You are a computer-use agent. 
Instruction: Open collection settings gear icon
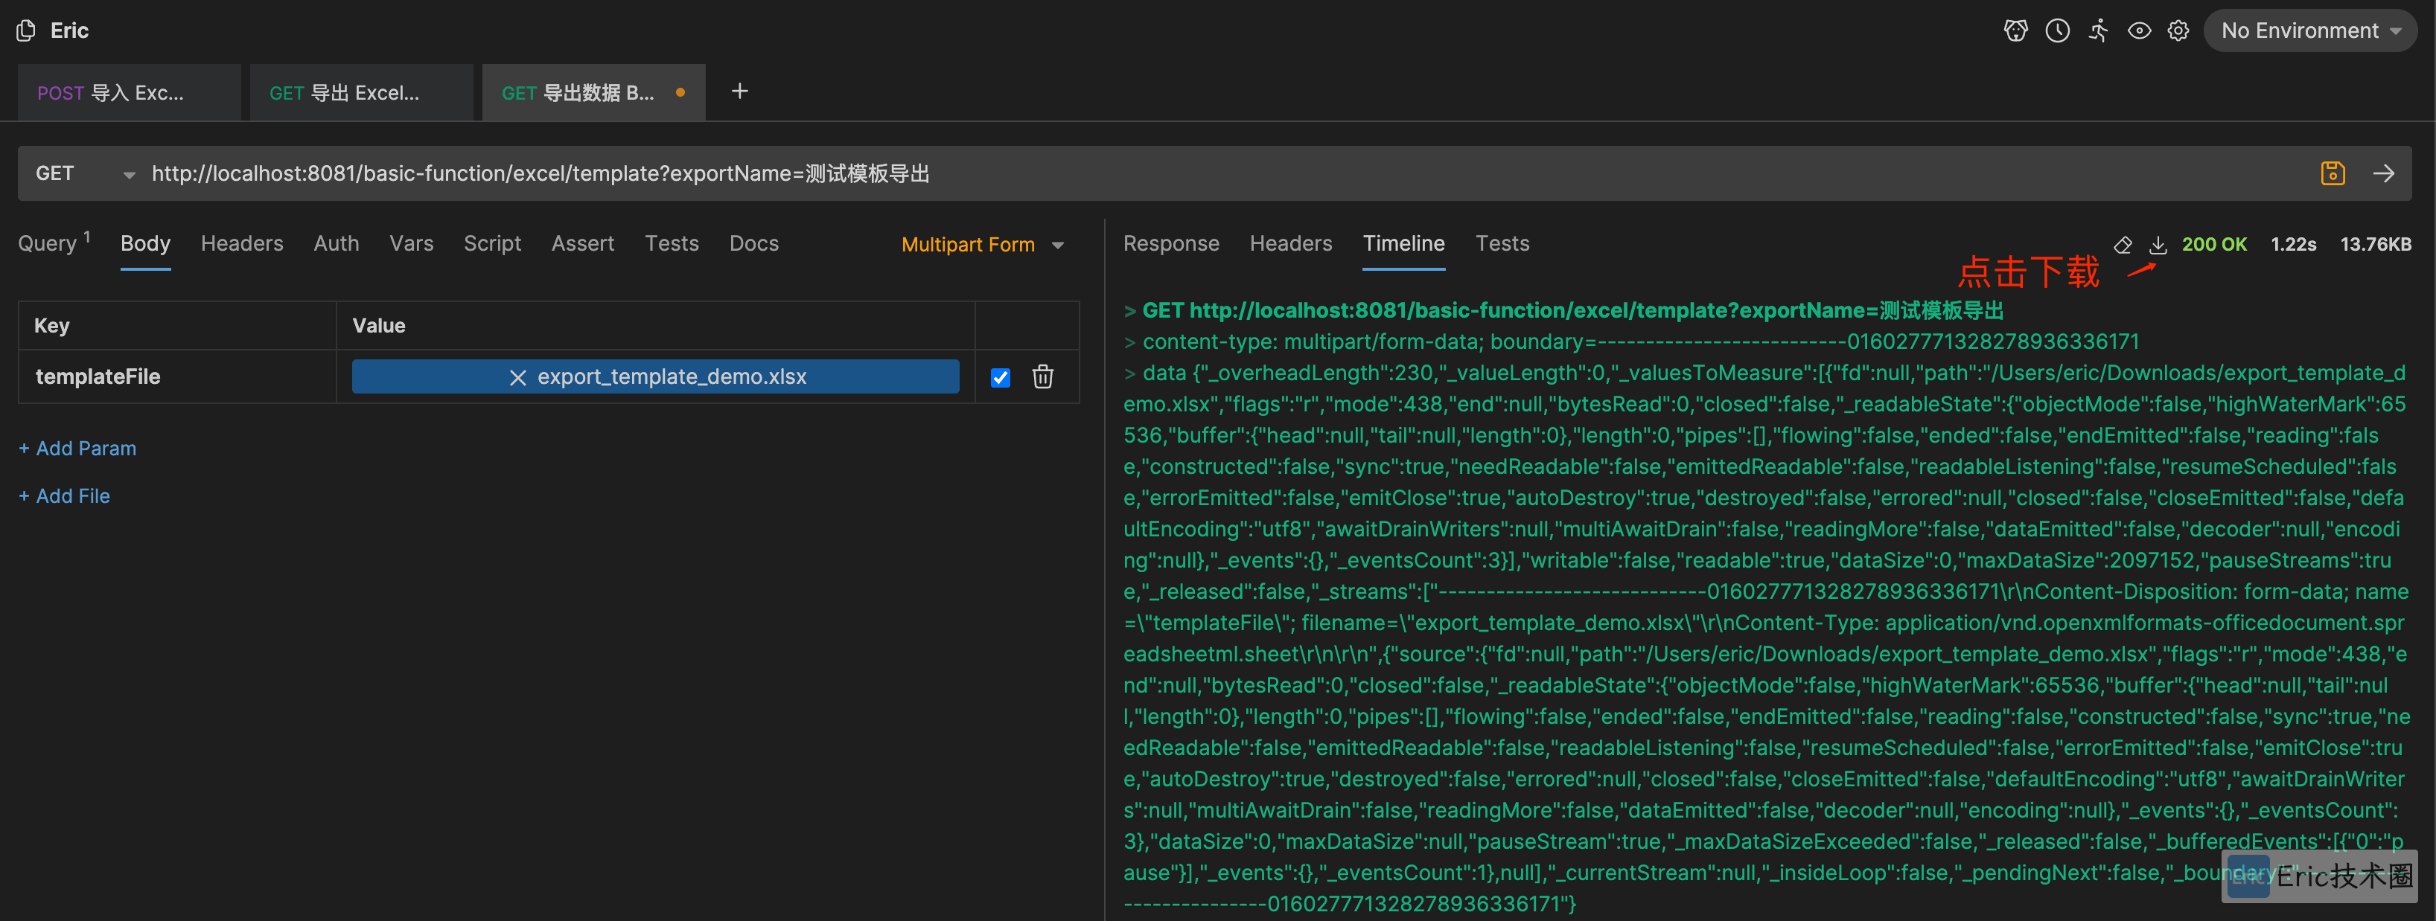point(2178,31)
